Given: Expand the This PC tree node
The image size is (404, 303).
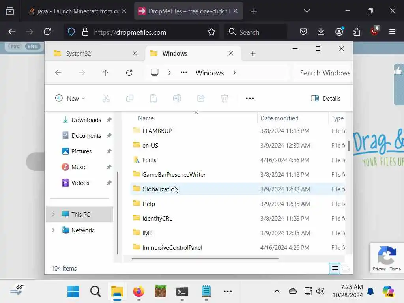Looking at the screenshot, I should coord(53,214).
